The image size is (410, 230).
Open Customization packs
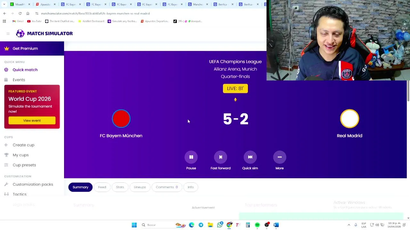[33, 184]
